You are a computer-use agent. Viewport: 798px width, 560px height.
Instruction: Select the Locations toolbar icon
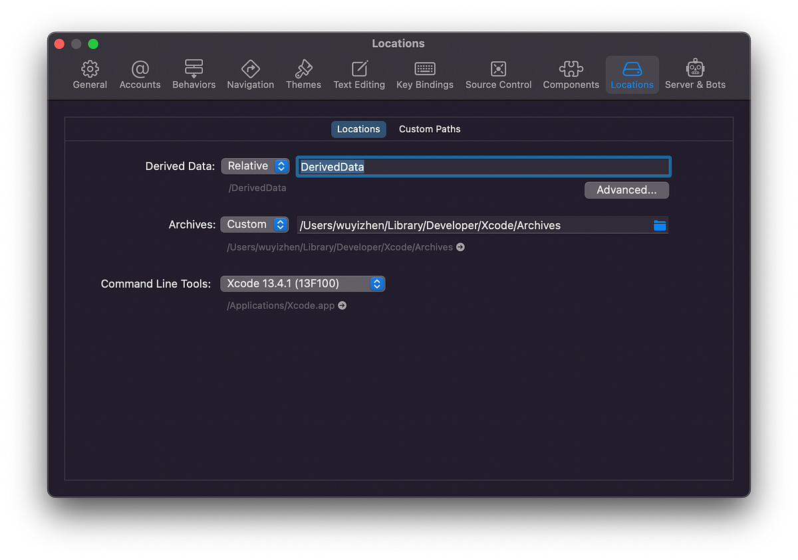(x=632, y=75)
